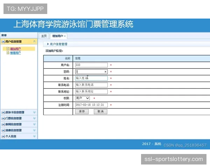Image resolution: width=210 pixels, height=168 pixels.
Task: Click the 用户名 input containing 333
Action: (x=91, y=65)
